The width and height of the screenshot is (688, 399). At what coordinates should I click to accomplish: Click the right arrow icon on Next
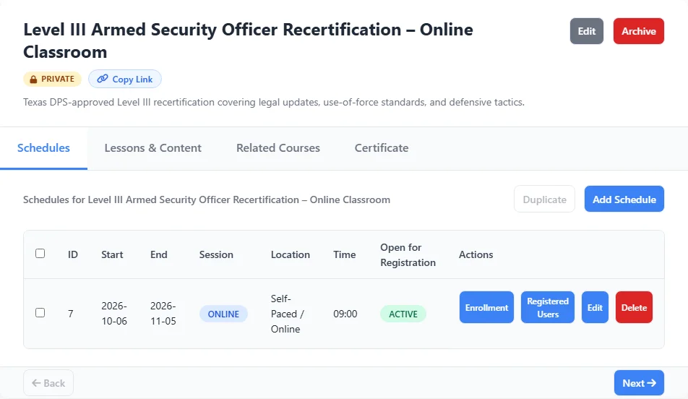pos(652,383)
